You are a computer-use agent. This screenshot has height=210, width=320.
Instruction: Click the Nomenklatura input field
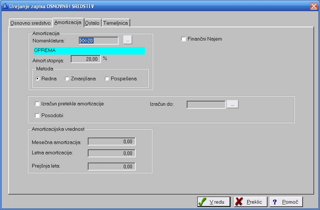point(98,41)
